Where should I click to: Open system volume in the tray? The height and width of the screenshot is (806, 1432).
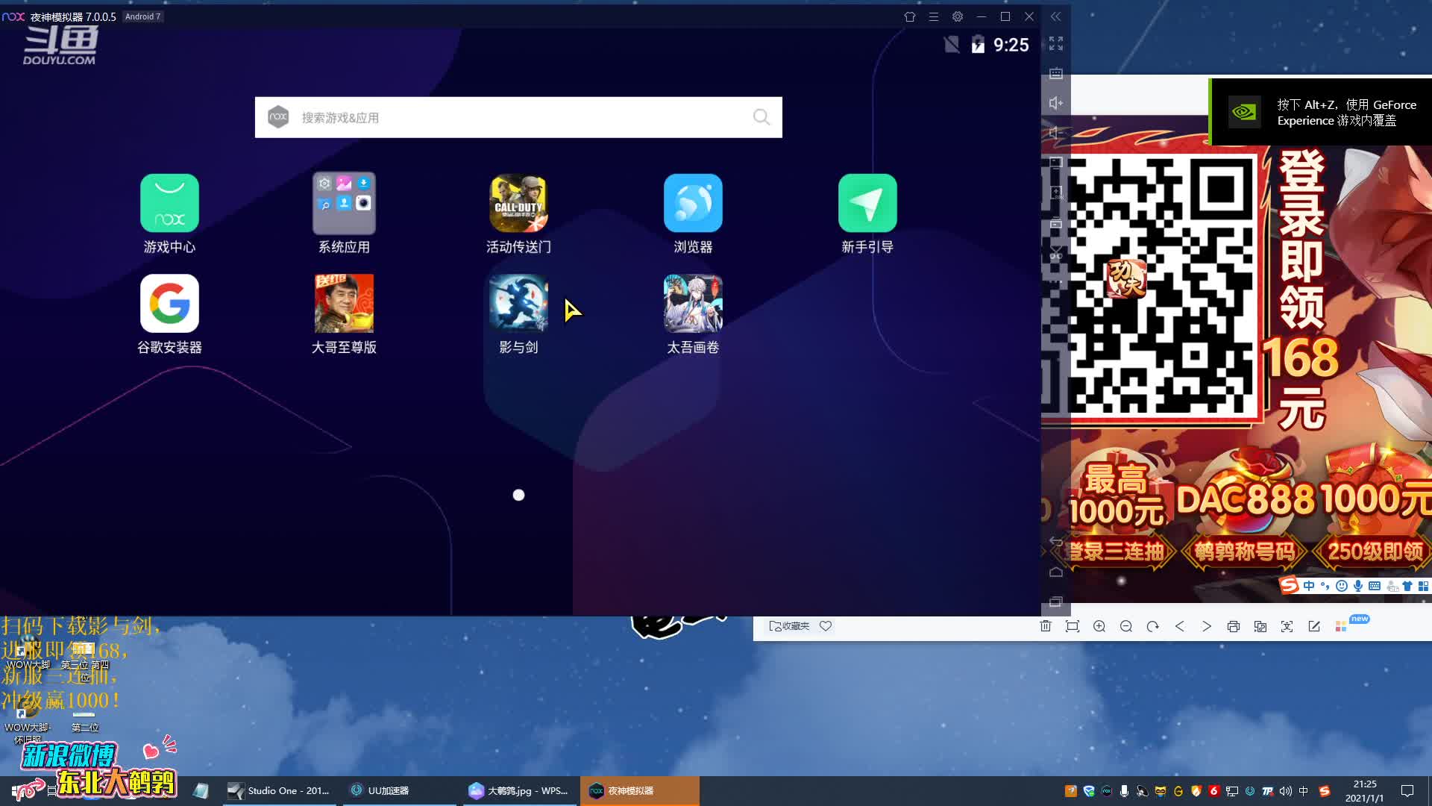(1285, 791)
